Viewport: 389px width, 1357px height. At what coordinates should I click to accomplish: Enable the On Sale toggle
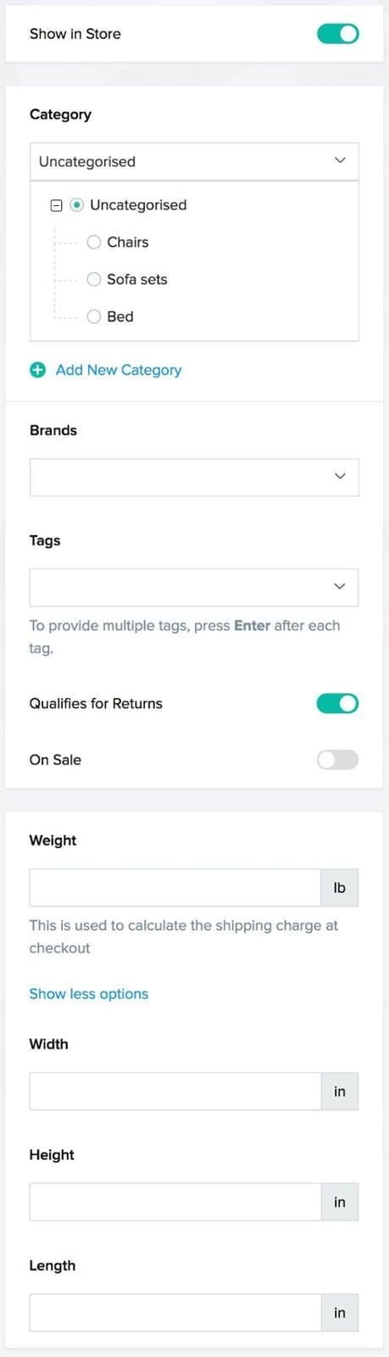tap(337, 759)
